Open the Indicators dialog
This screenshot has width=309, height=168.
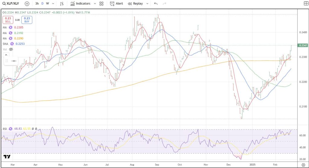click(x=80, y=4)
